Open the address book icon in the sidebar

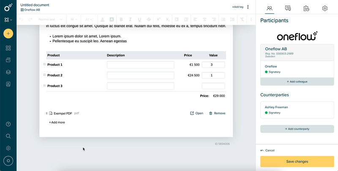pos(8,84)
